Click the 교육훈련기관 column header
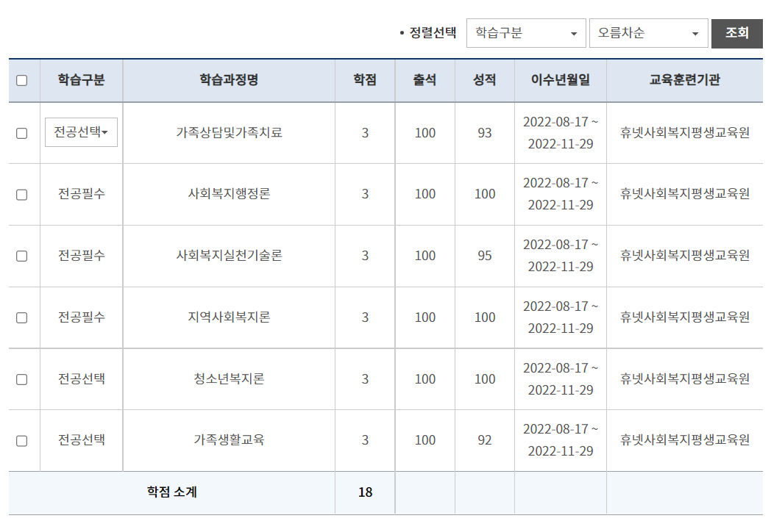The image size is (771, 521). pos(684,79)
